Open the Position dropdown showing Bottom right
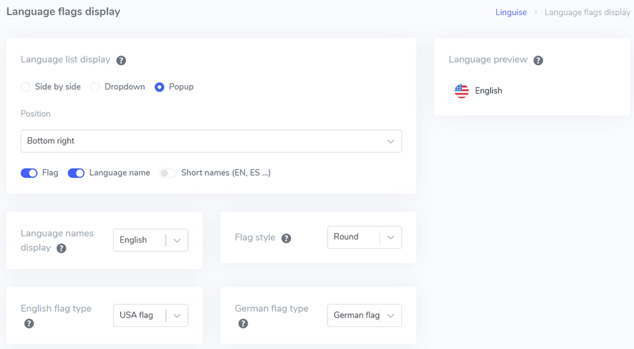The image size is (634, 349). (x=211, y=141)
